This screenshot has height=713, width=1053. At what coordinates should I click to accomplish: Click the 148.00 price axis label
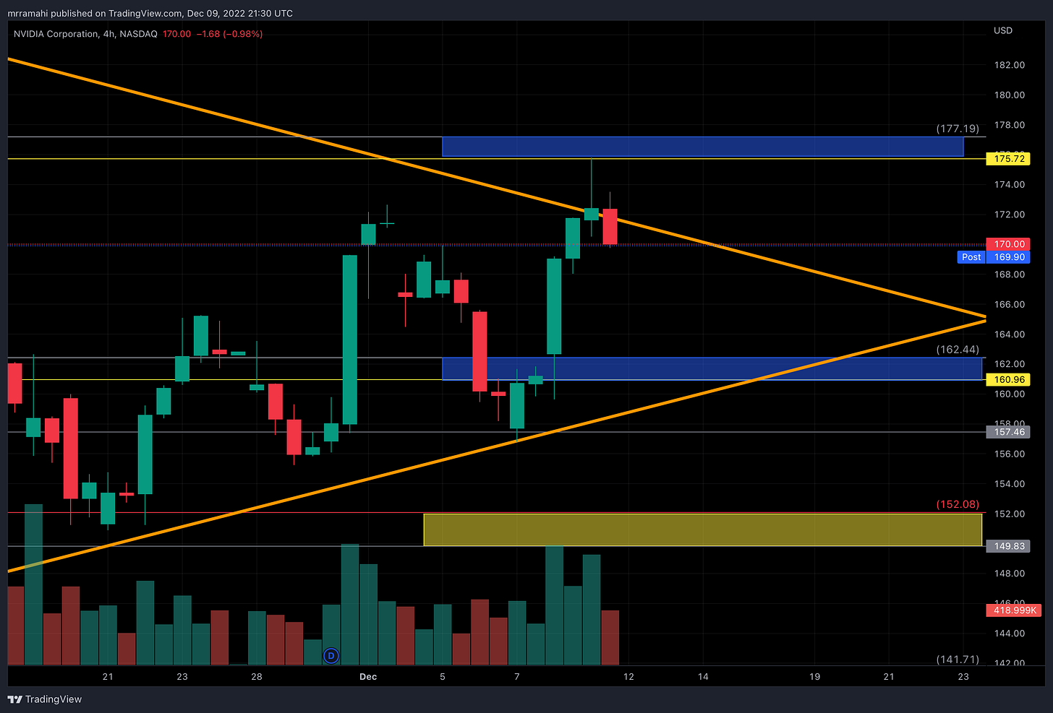tap(1010, 574)
